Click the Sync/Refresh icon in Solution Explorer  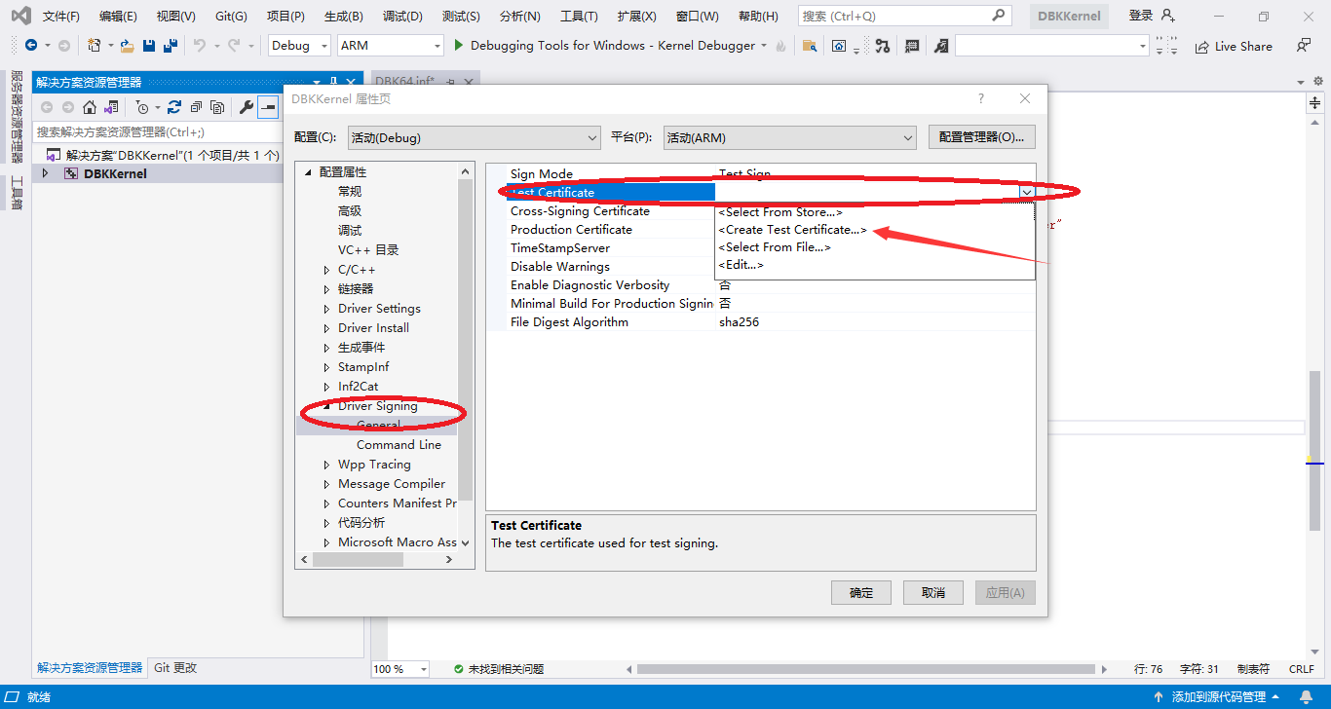click(174, 107)
